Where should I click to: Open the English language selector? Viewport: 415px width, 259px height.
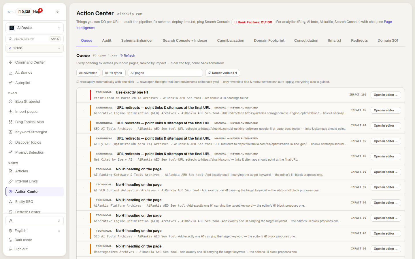pos(35,231)
